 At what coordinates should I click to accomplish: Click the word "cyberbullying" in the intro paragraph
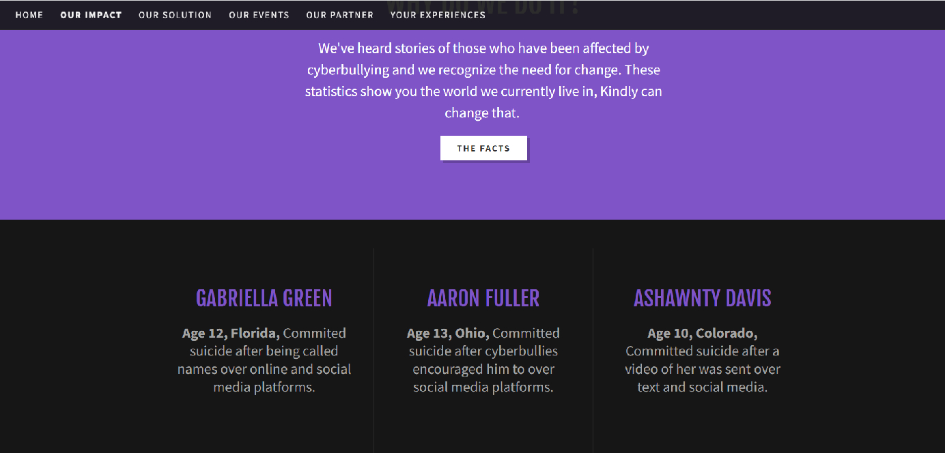[348, 70]
